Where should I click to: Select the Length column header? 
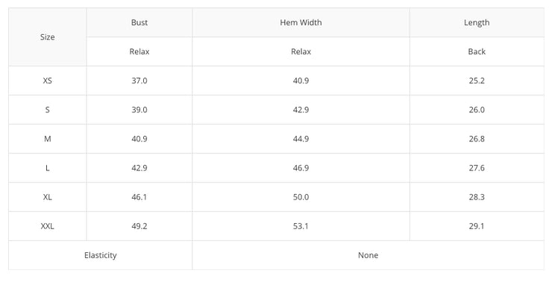[x=477, y=22]
